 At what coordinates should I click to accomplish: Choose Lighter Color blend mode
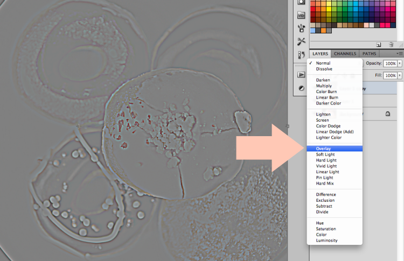click(335, 137)
